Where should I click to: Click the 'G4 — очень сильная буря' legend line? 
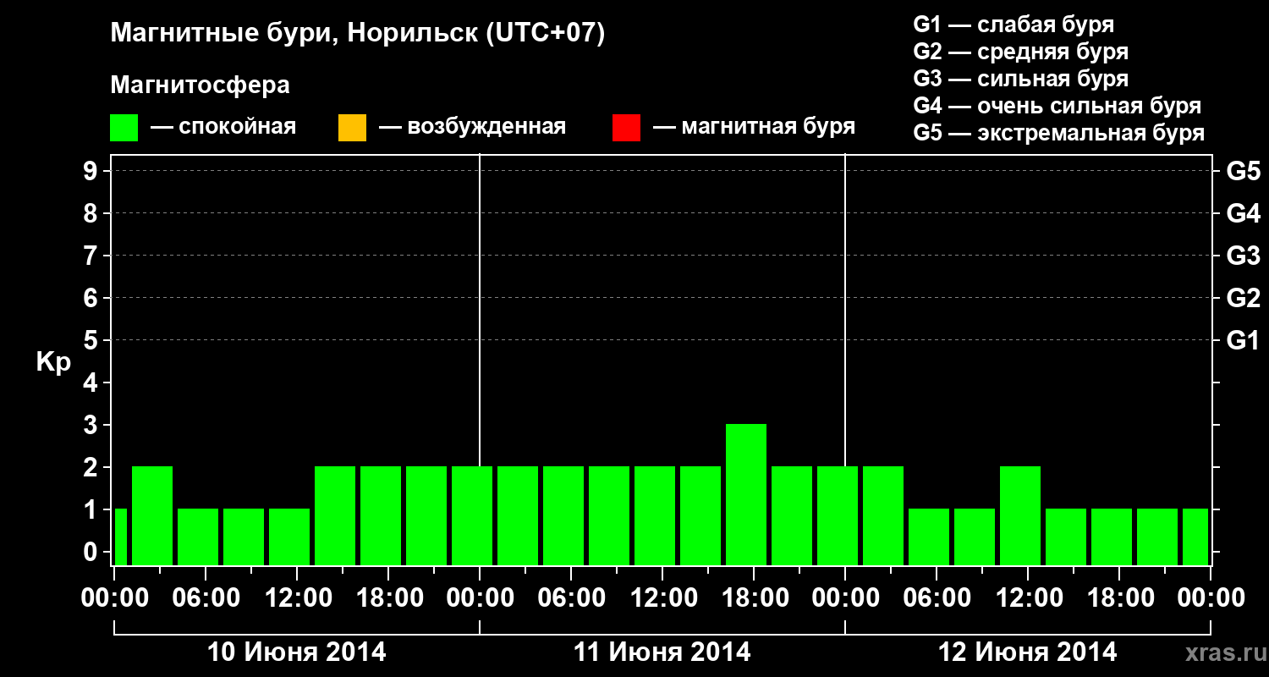1057,106
